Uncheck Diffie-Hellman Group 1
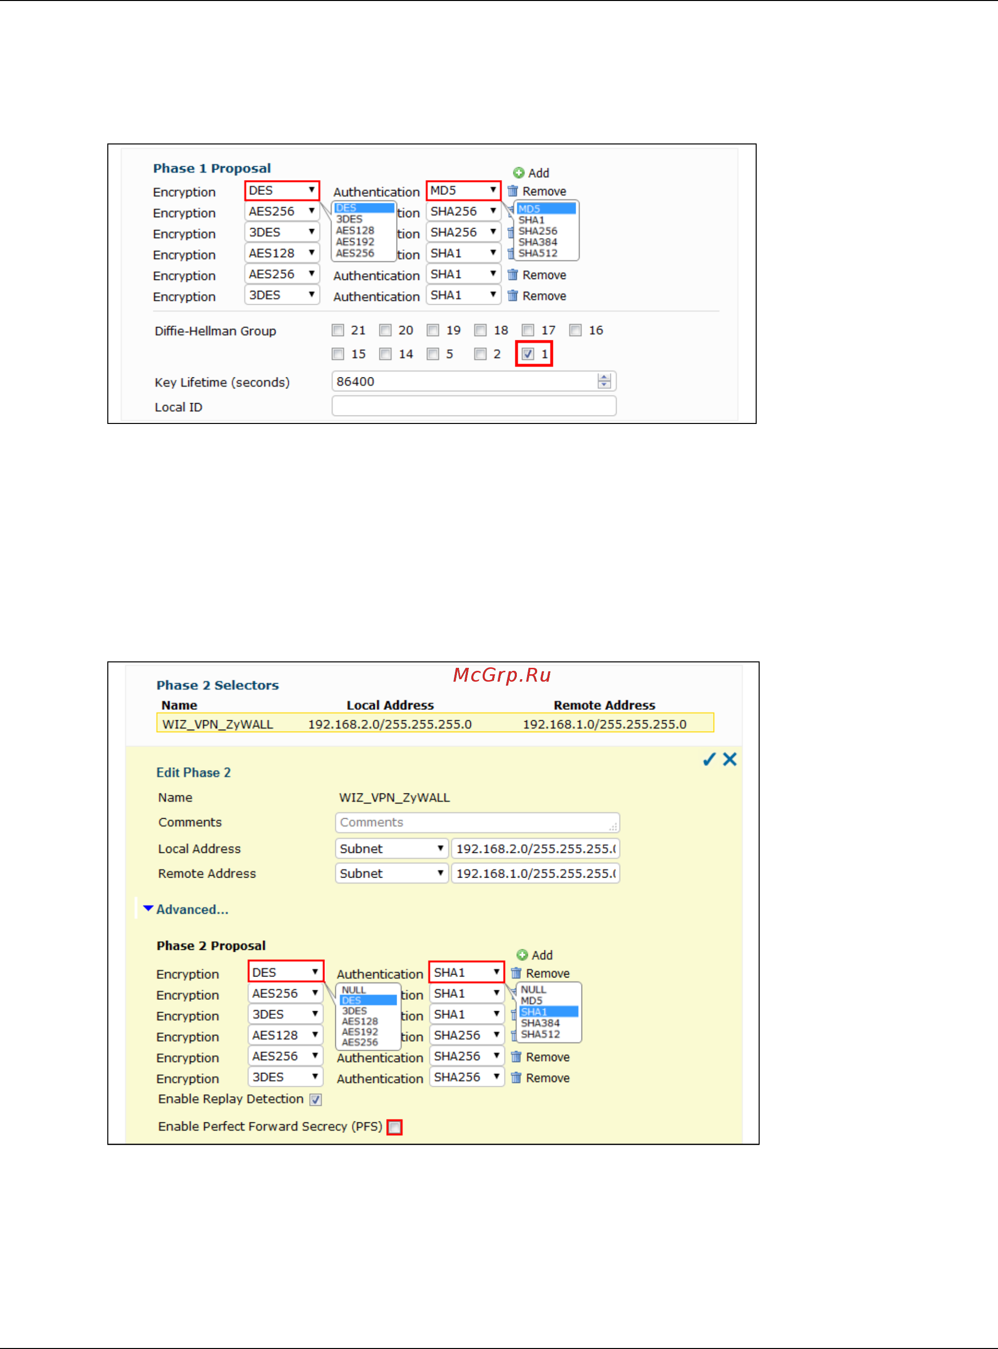Image resolution: width=998 pixels, height=1349 pixels. 528,354
